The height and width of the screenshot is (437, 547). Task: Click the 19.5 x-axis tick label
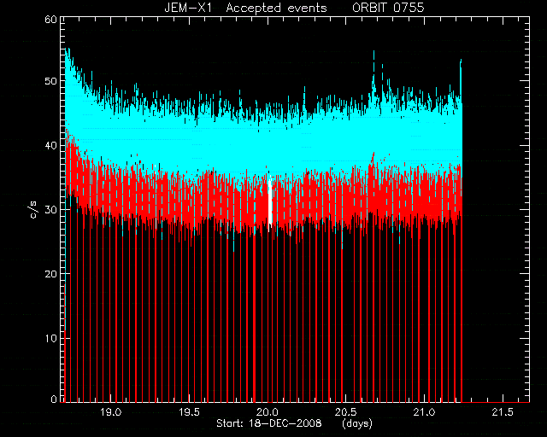189,412
